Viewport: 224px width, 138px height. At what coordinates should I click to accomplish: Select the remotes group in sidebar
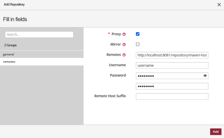coord(9,62)
